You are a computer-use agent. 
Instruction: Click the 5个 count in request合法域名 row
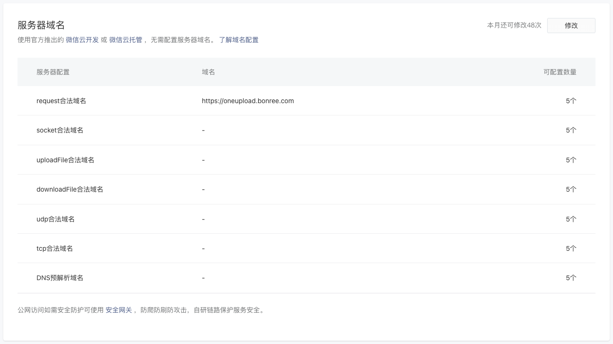(x=571, y=101)
